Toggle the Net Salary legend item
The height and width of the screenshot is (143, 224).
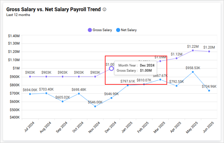click(x=127, y=30)
